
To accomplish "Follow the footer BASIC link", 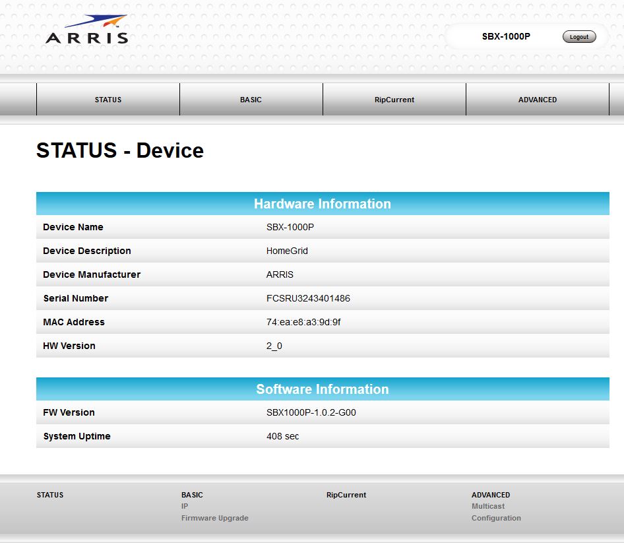I will click(x=192, y=495).
